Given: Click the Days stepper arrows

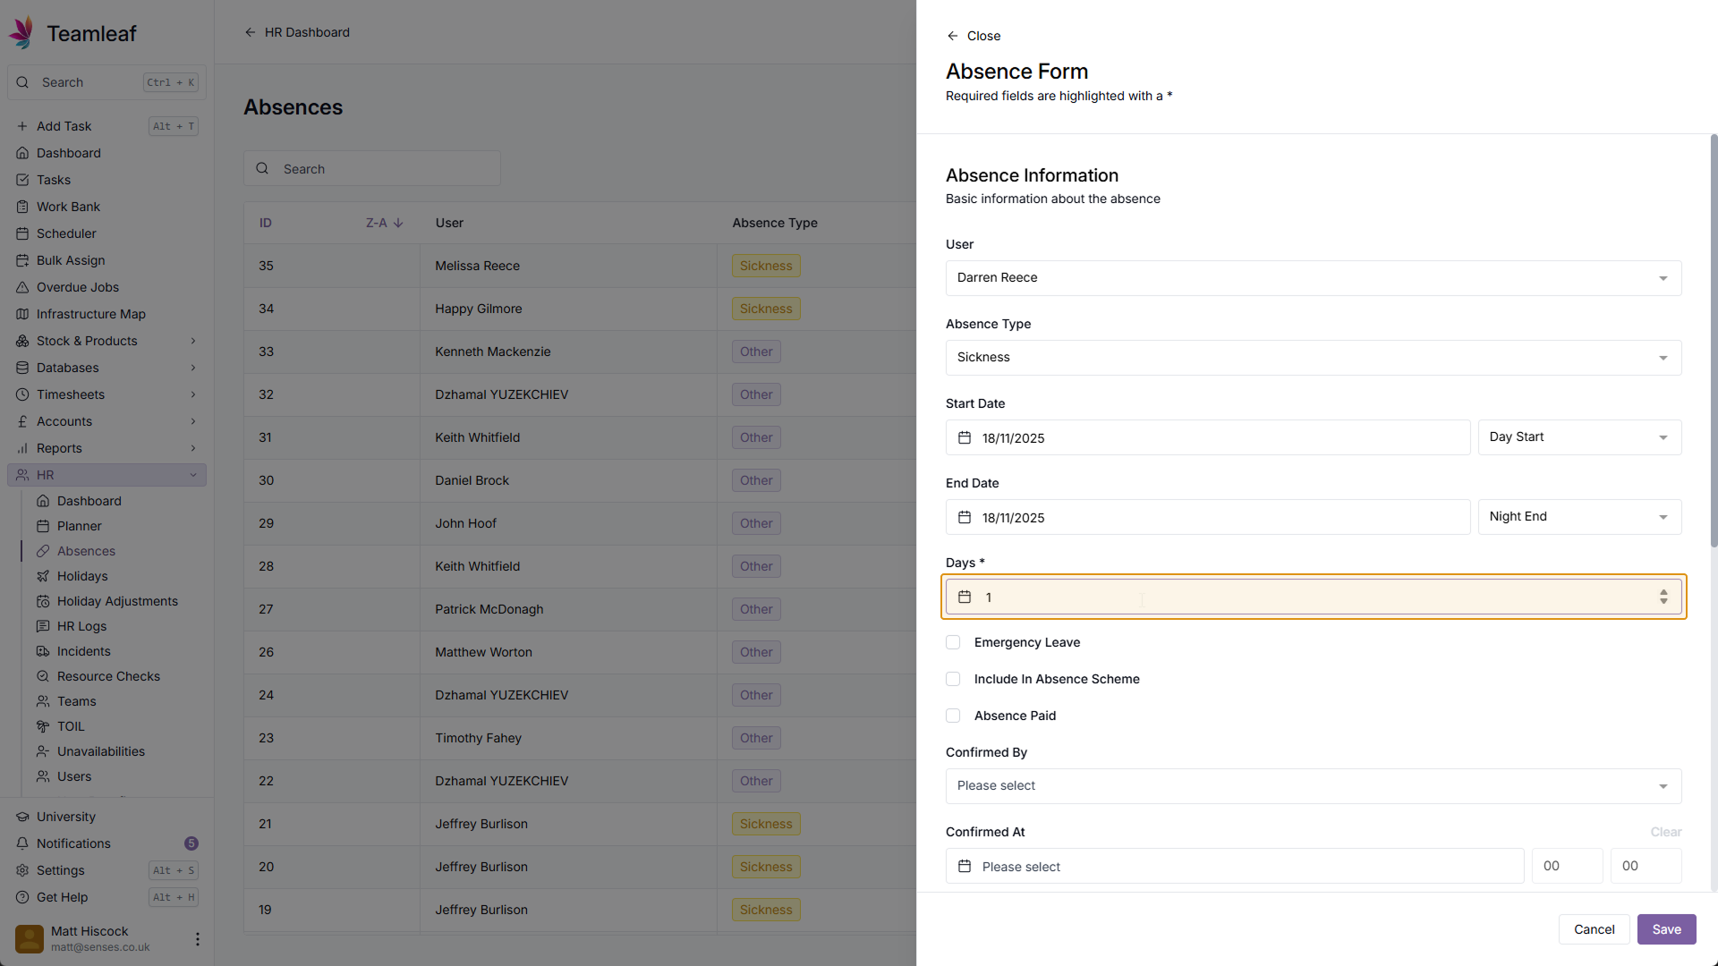Looking at the screenshot, I should tap(1663, 597).
